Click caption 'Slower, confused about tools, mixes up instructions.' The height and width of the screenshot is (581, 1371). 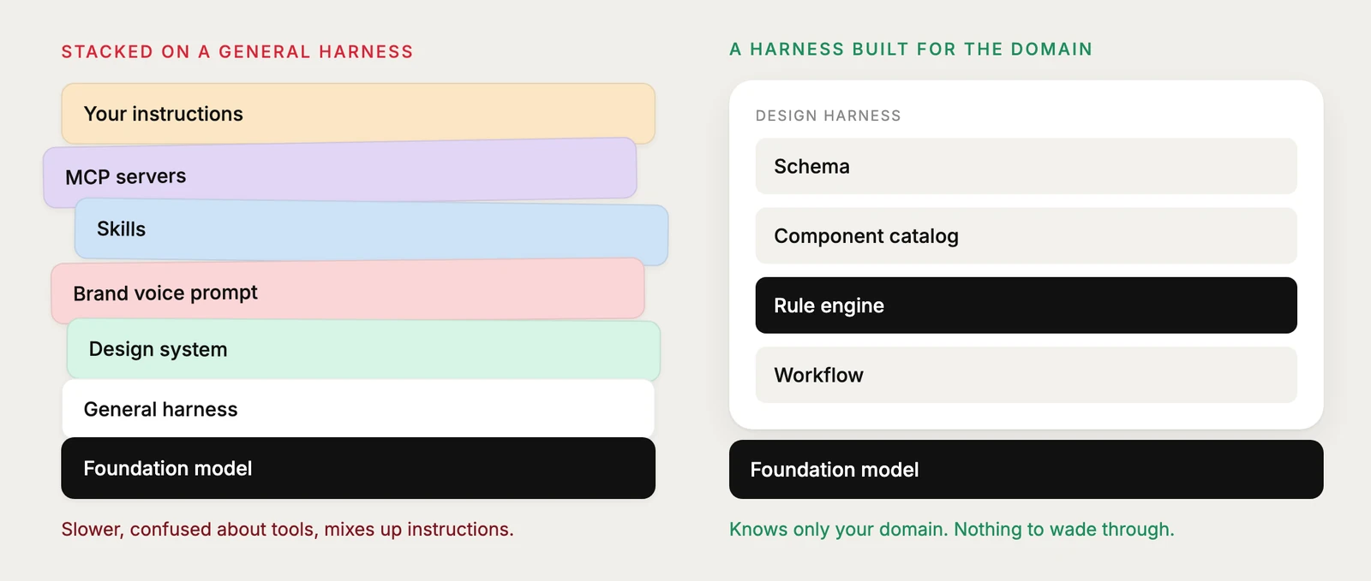pos(288,529)
